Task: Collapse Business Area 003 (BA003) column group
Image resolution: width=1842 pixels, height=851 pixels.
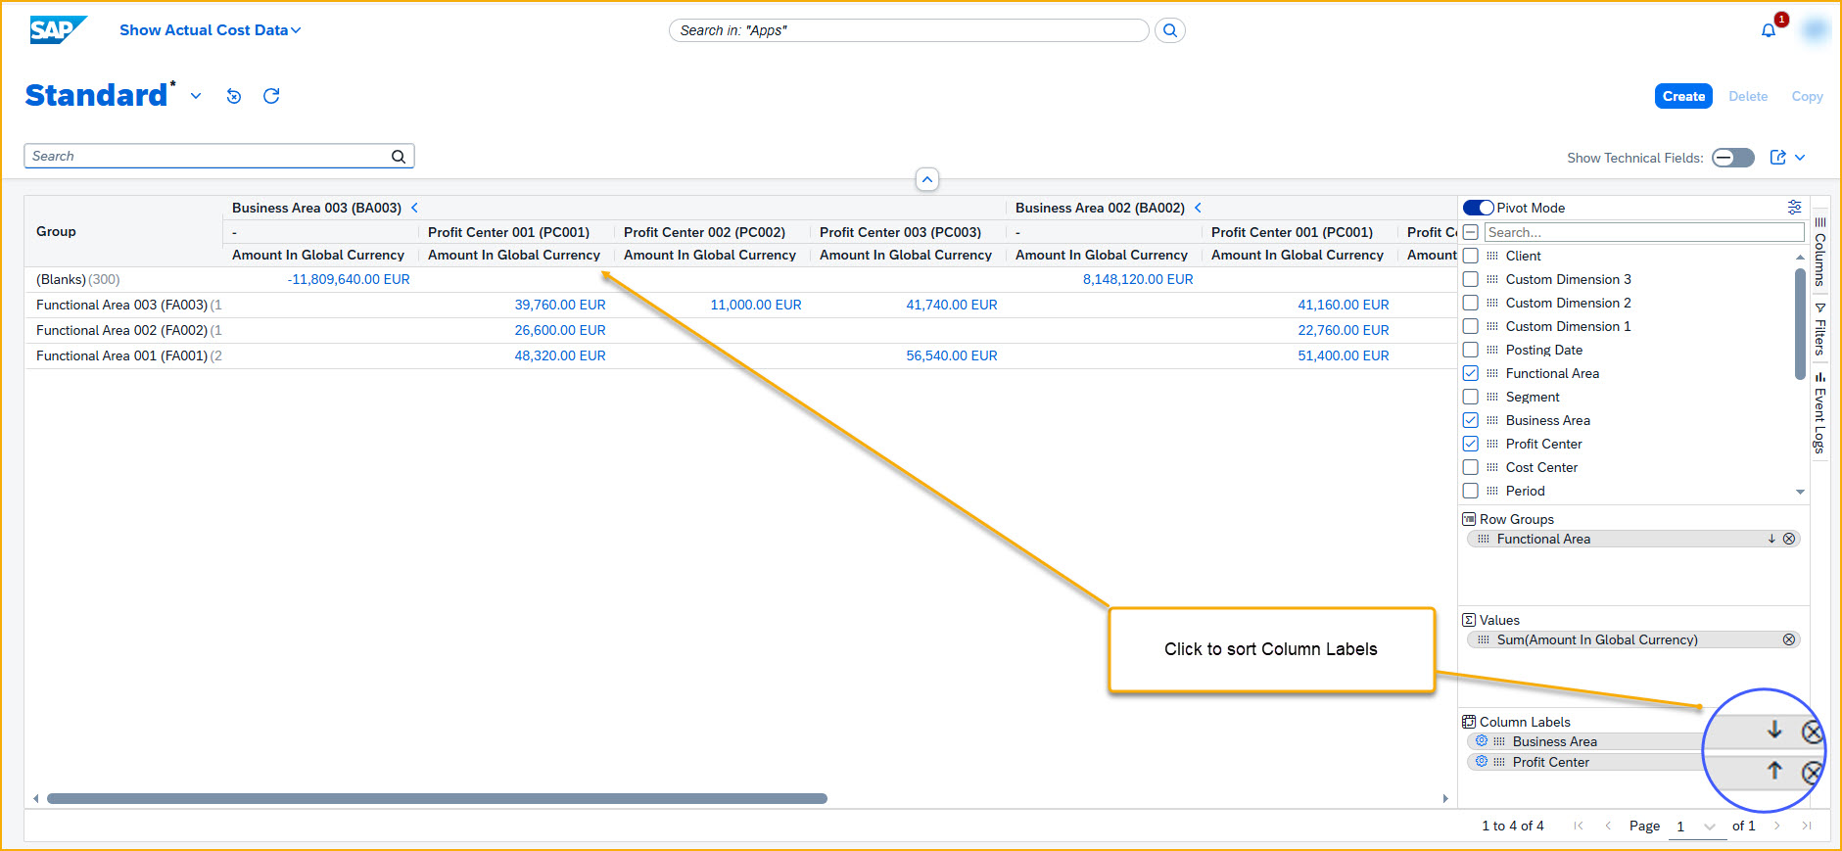Action: (414, 208)
